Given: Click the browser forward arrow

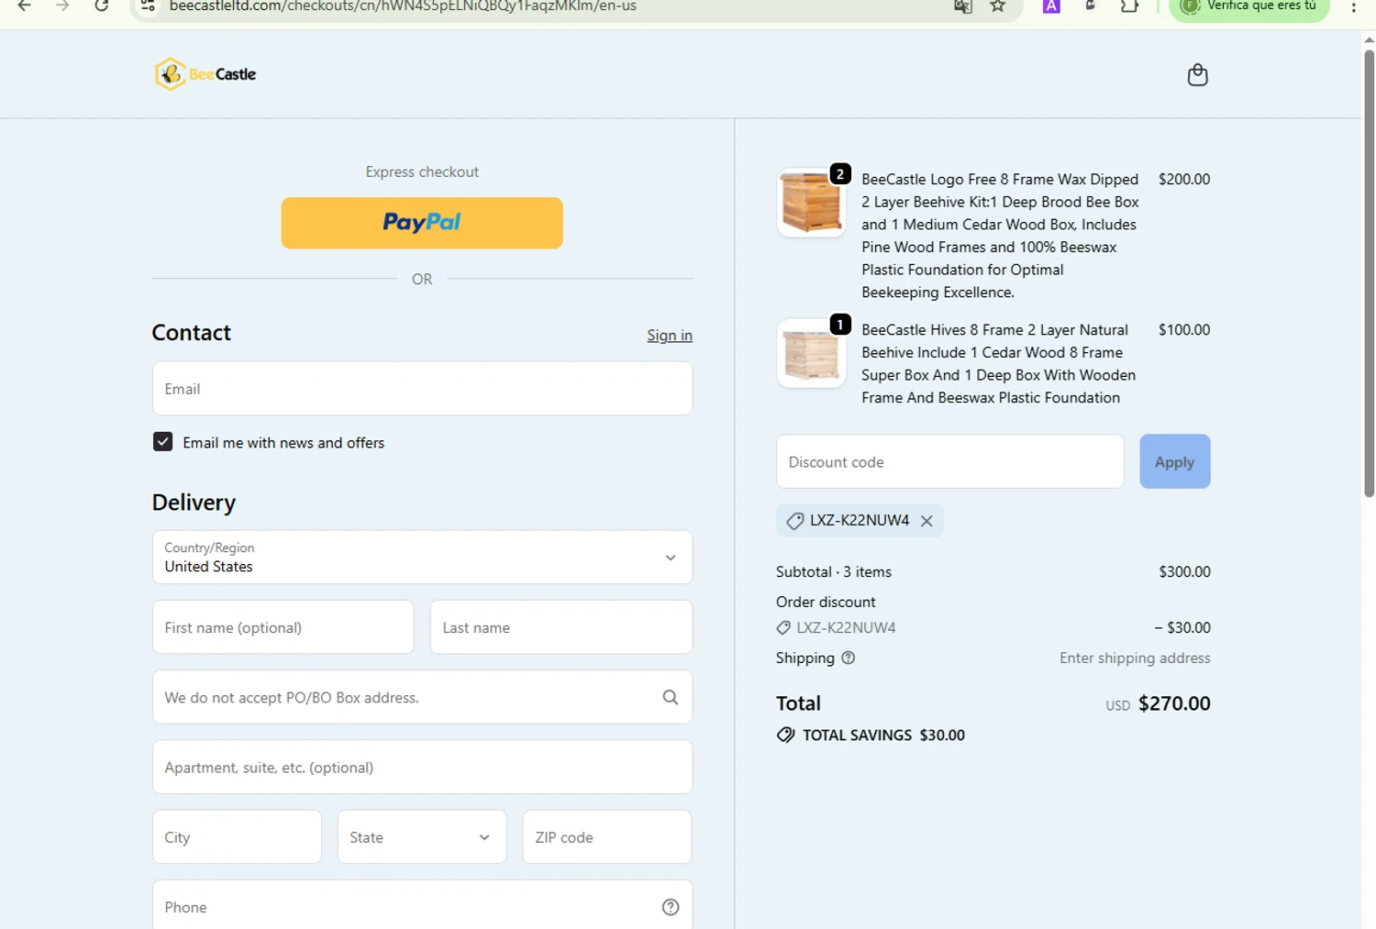Looking at the screenshot, I should click(x=62, y=6).
